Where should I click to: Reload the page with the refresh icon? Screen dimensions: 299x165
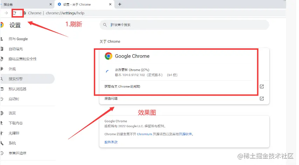click(x=14, y=13)
